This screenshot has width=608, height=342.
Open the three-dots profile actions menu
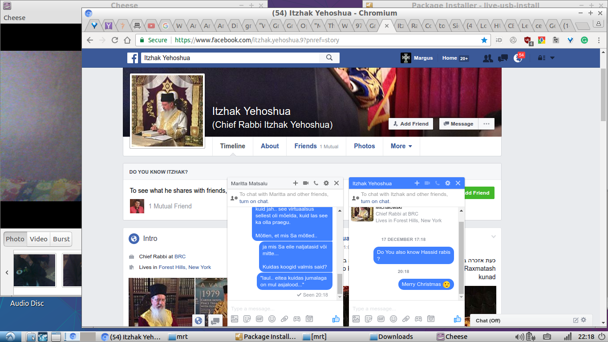[x=486, y=124]
